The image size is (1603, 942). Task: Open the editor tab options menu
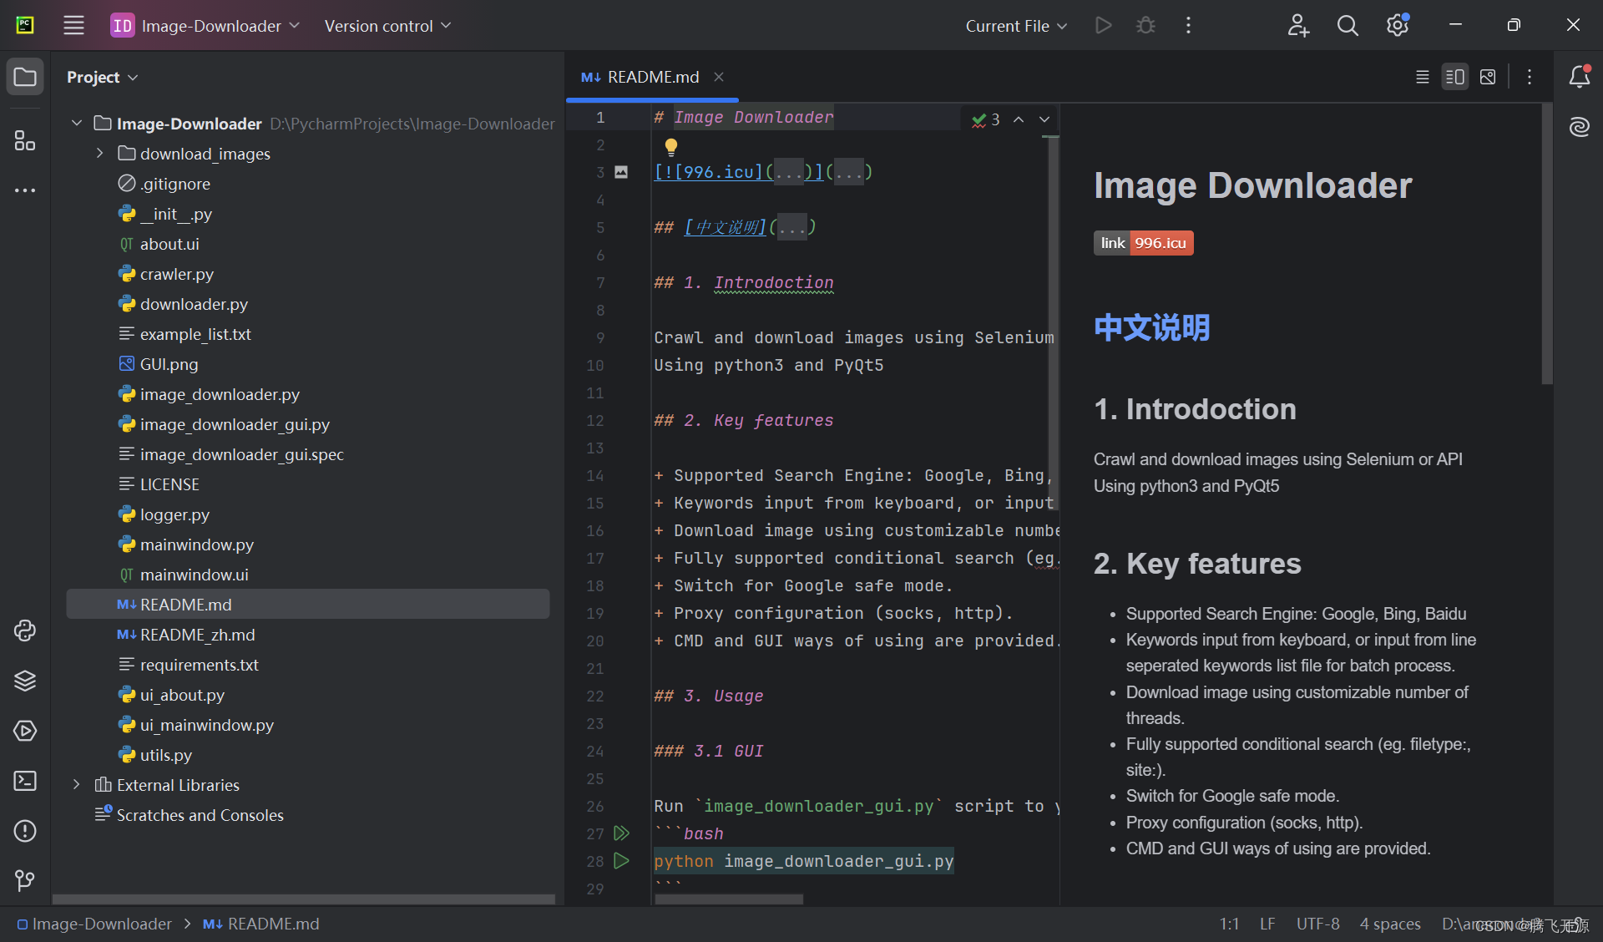click(x=1530, y=77)
